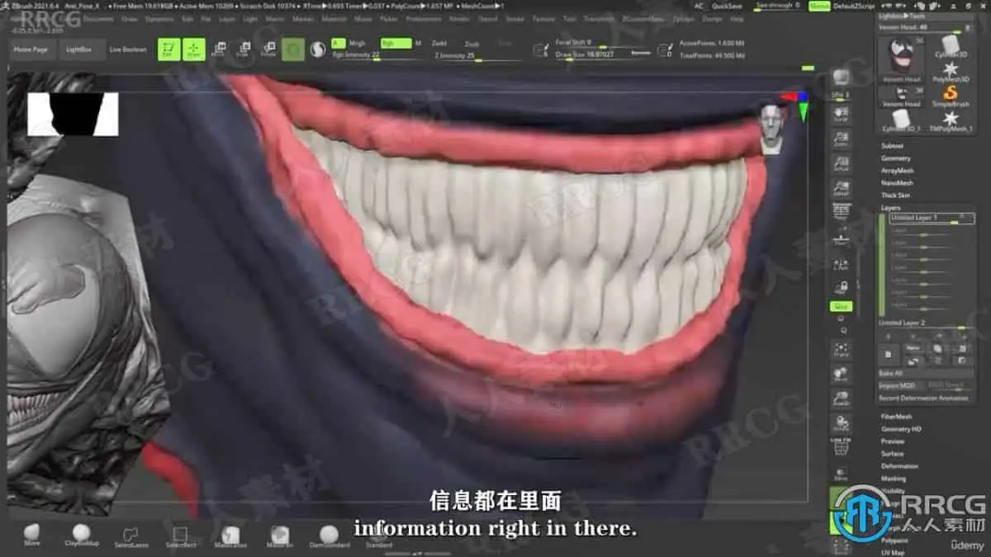Select the Rotate transform icon

tap(268, 50)
